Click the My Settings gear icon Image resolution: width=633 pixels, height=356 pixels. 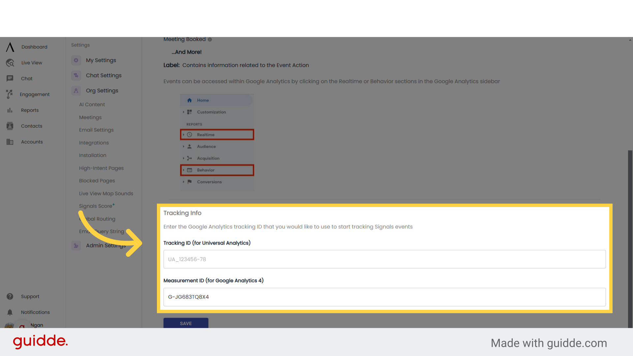pyautogui.click(x=76, y=60)
